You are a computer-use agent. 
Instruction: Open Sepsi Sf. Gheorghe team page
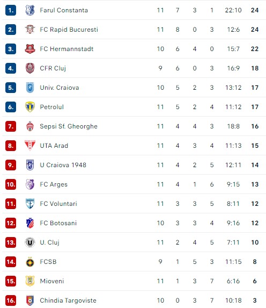(69, 126)
